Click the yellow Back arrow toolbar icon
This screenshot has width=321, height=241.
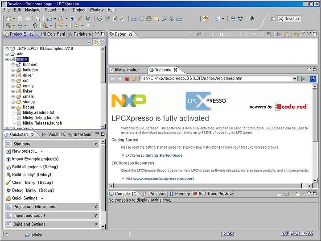coord(76,25)
